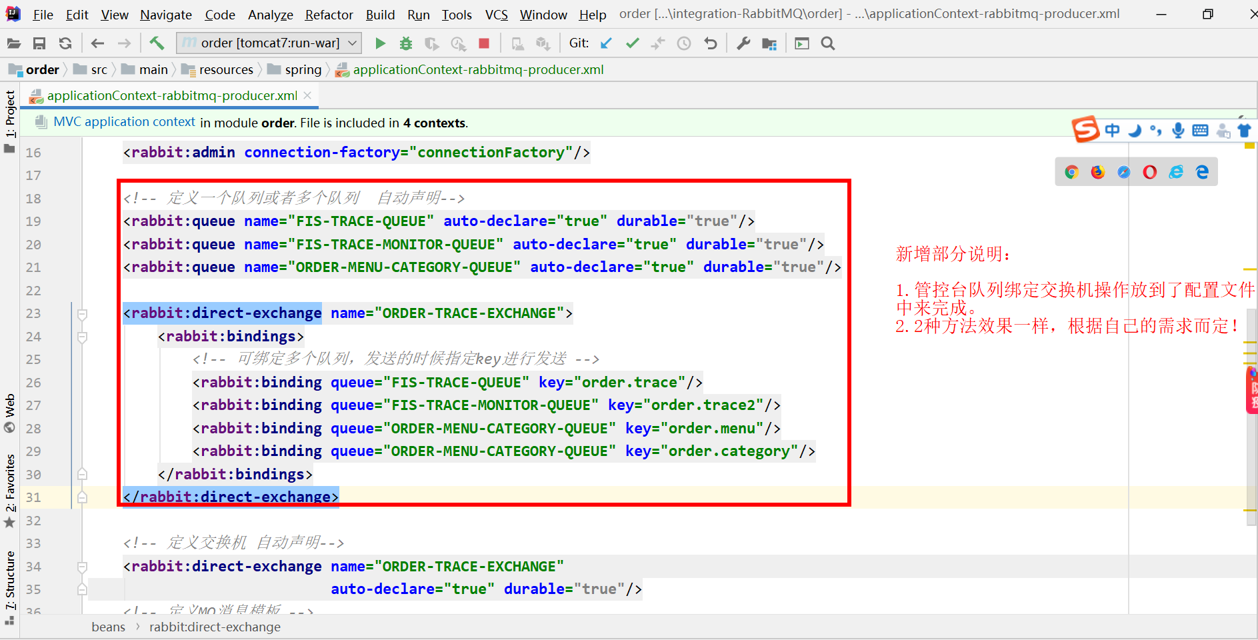This screenshot has width=1258, height=640.
Task: Open the run configuration dropdown order [tomcat7:run-war]
Action: [x=269, y=43]
